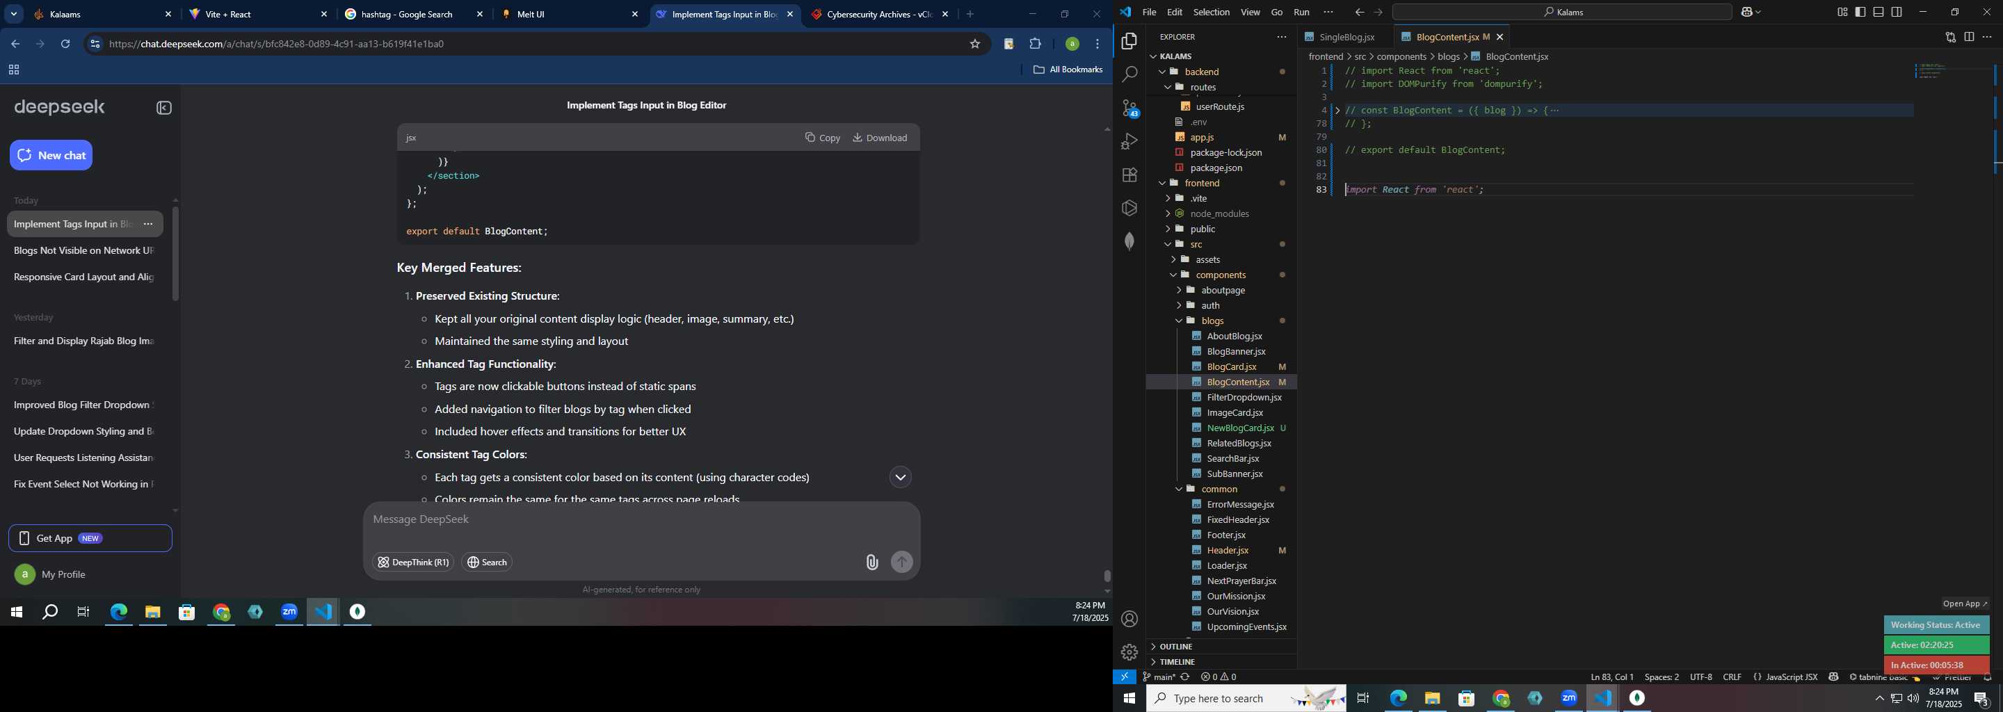Image resolution: width=2003 pixels, height=712 pixels.
Task: Open the MongoDB leaf icon in activity bar
Action: [1129, 242]
